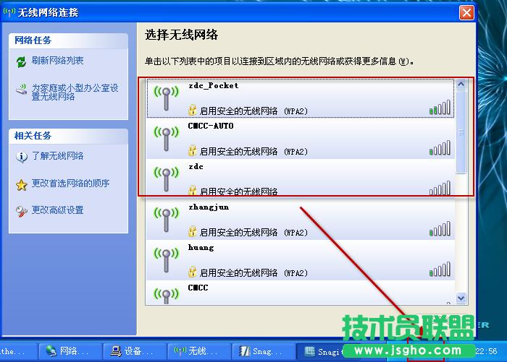The height and width of the screenshot is (362, 507).
Task: Click the lock icon under huang
Action: (x=193, y=272)
